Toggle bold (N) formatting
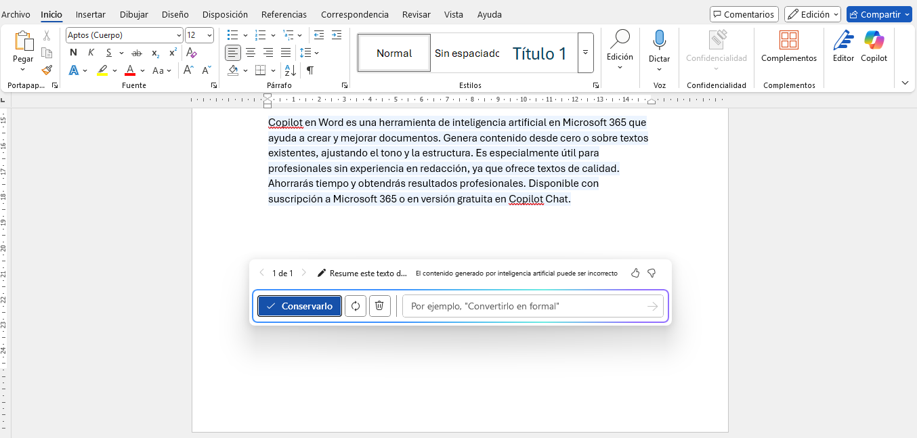This screenshot has width=917, height=438. click(73, 53)
